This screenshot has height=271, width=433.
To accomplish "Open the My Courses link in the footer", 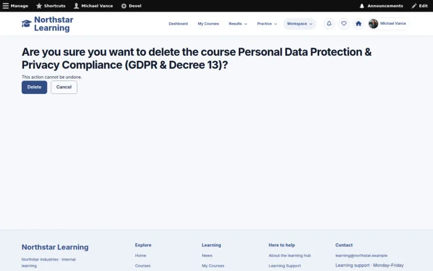I will [x=213, y=266].
